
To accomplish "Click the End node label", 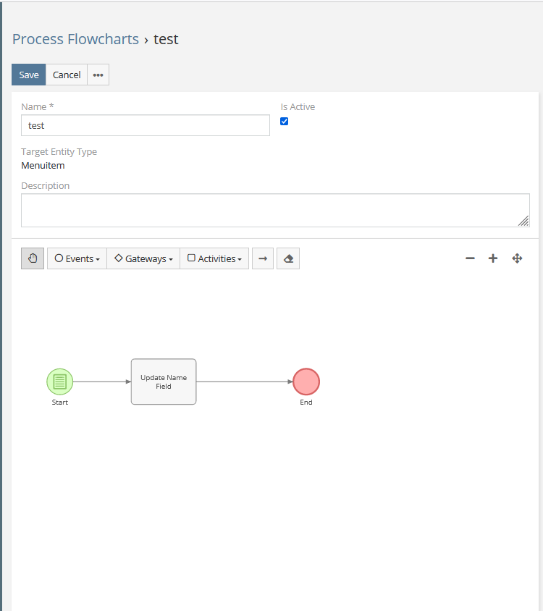I will coord(306,402).
